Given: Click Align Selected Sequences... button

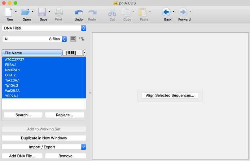Looking at the screenshot, I should pos(170,95).
